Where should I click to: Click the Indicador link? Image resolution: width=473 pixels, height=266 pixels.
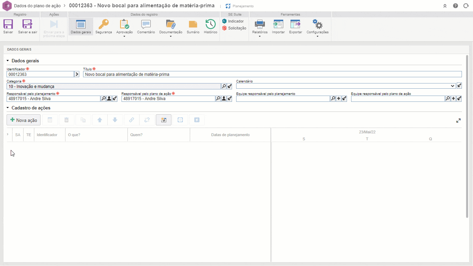point(235,21)
